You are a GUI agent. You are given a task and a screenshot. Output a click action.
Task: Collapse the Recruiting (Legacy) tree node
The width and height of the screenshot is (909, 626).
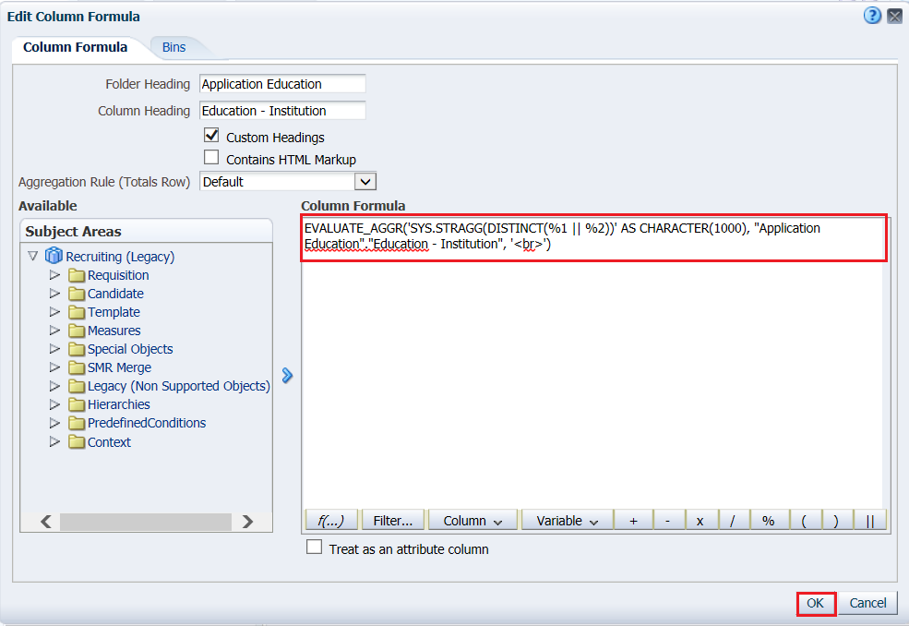32,256
